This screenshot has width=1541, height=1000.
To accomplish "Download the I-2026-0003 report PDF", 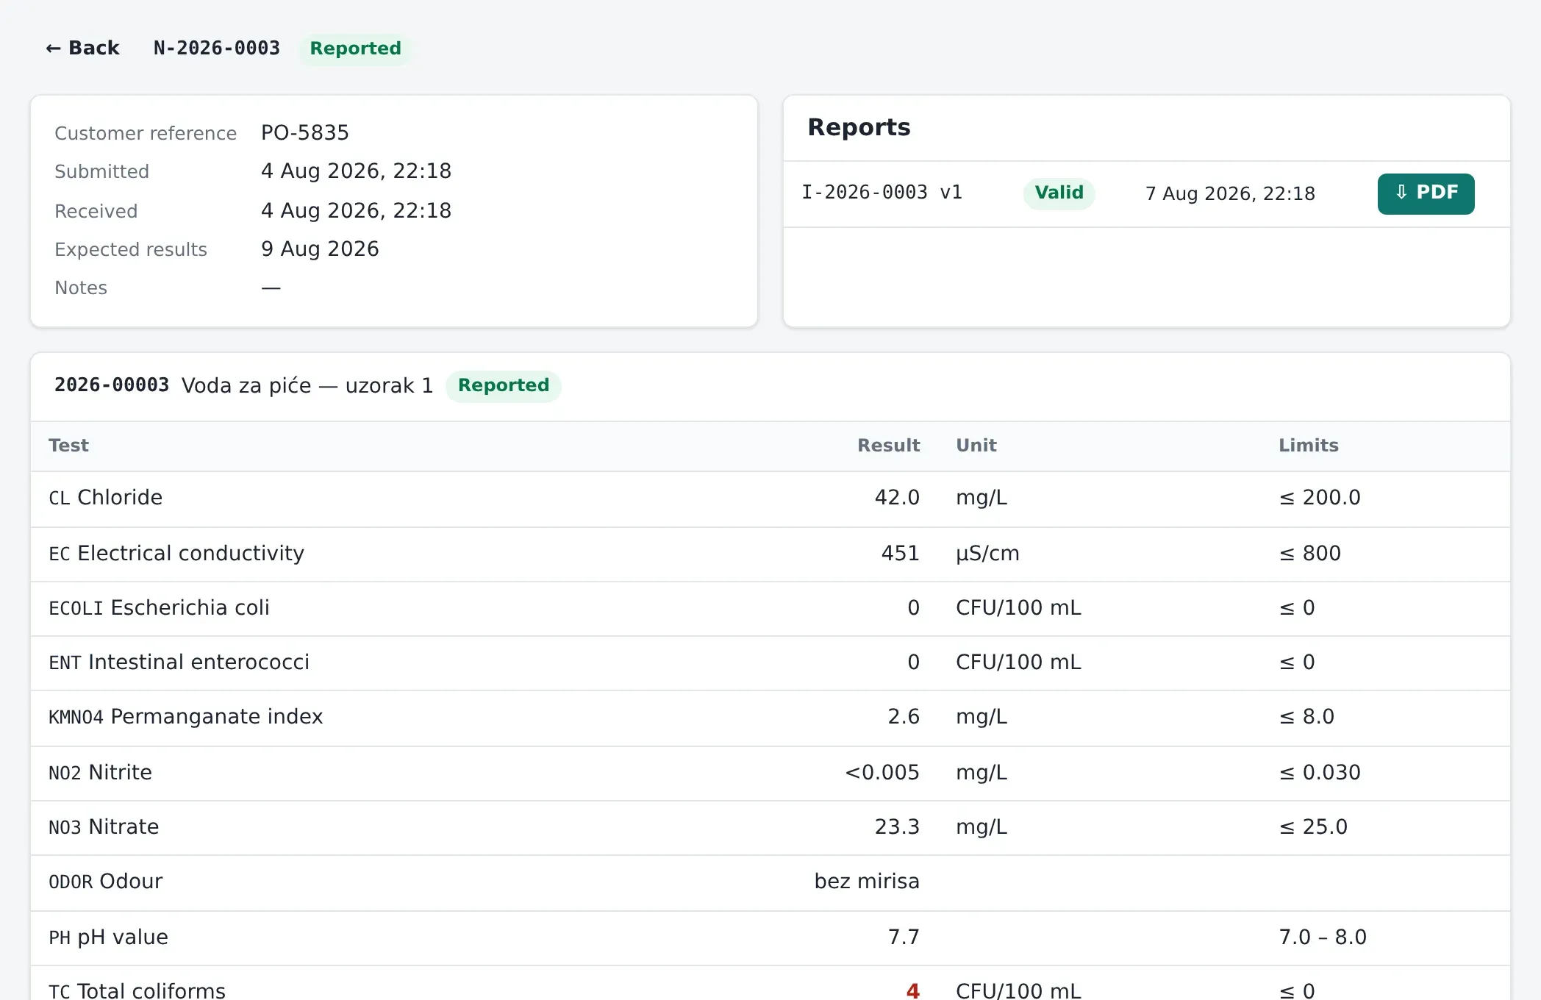I will pos(1426,193).
